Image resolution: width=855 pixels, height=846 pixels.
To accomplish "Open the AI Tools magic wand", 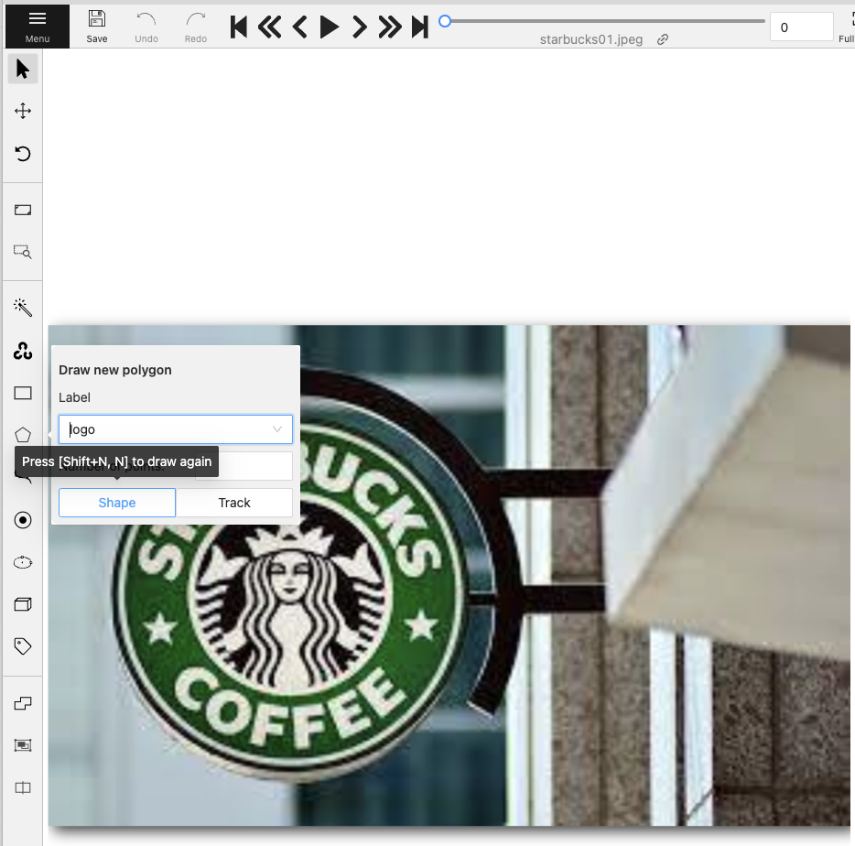I will (x=23, y=308).
